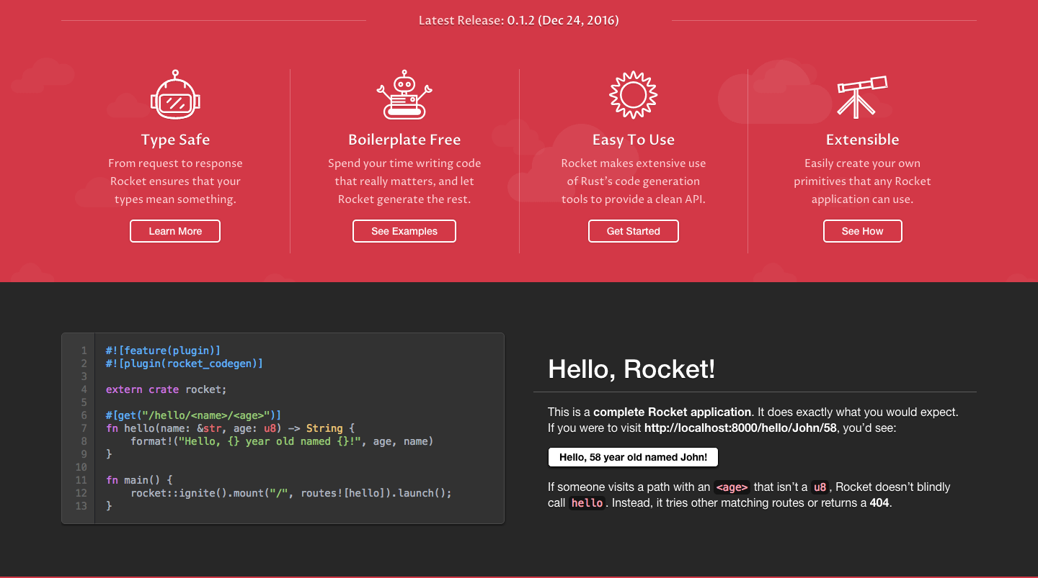This screenshot has height=578, width=1038.
Task: Click the Extensible telescope icon
Action: click(x=862, y=94)
